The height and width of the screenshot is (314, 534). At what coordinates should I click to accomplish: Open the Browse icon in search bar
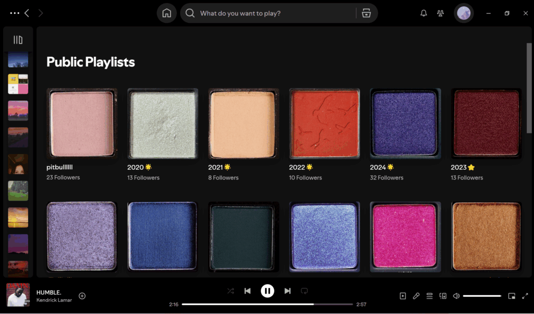point(366,14)
